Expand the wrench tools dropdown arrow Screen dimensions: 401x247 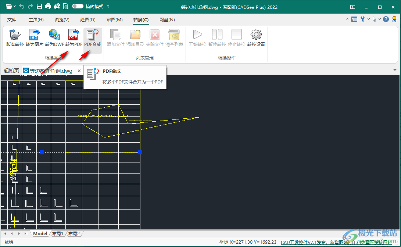[369, 19]
